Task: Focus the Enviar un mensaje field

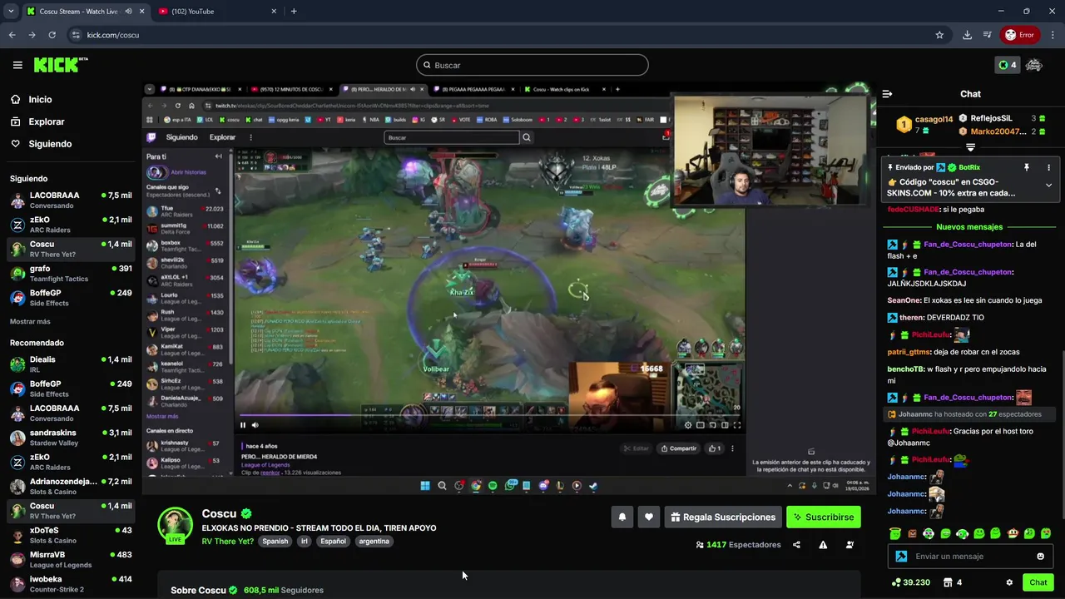Action: tap(970, 557)
